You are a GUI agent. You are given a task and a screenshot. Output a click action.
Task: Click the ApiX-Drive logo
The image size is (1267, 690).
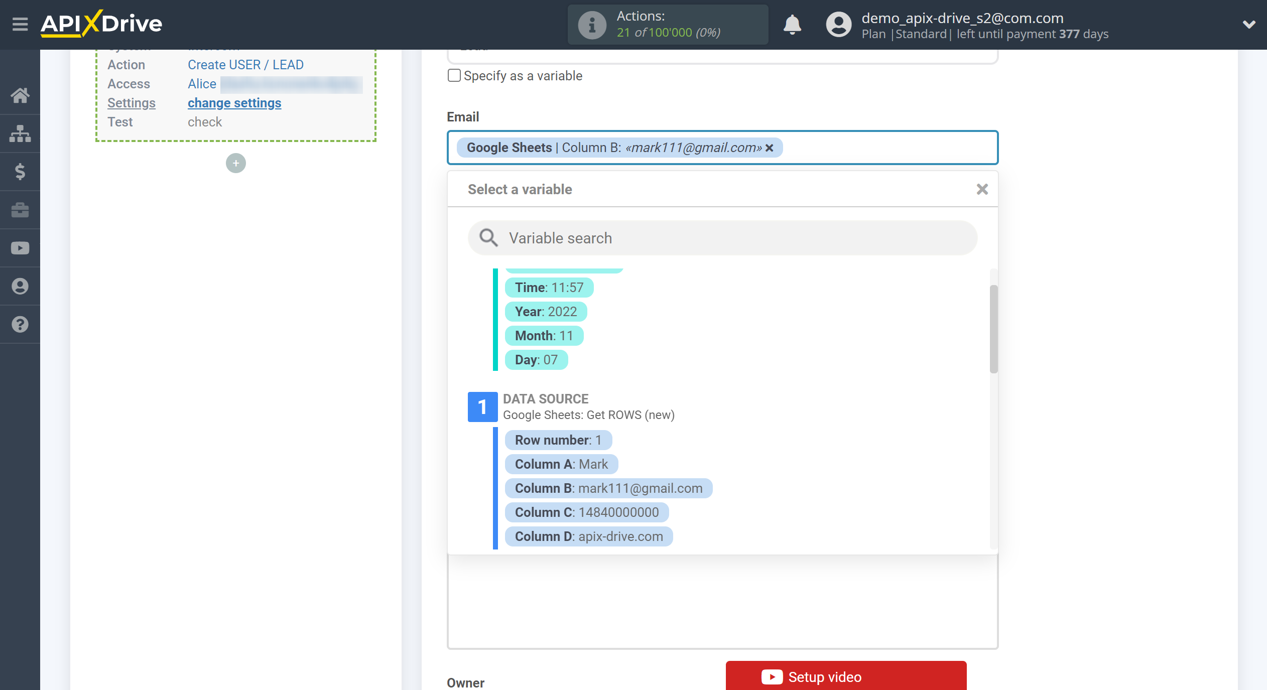click(x=101, y=24)
